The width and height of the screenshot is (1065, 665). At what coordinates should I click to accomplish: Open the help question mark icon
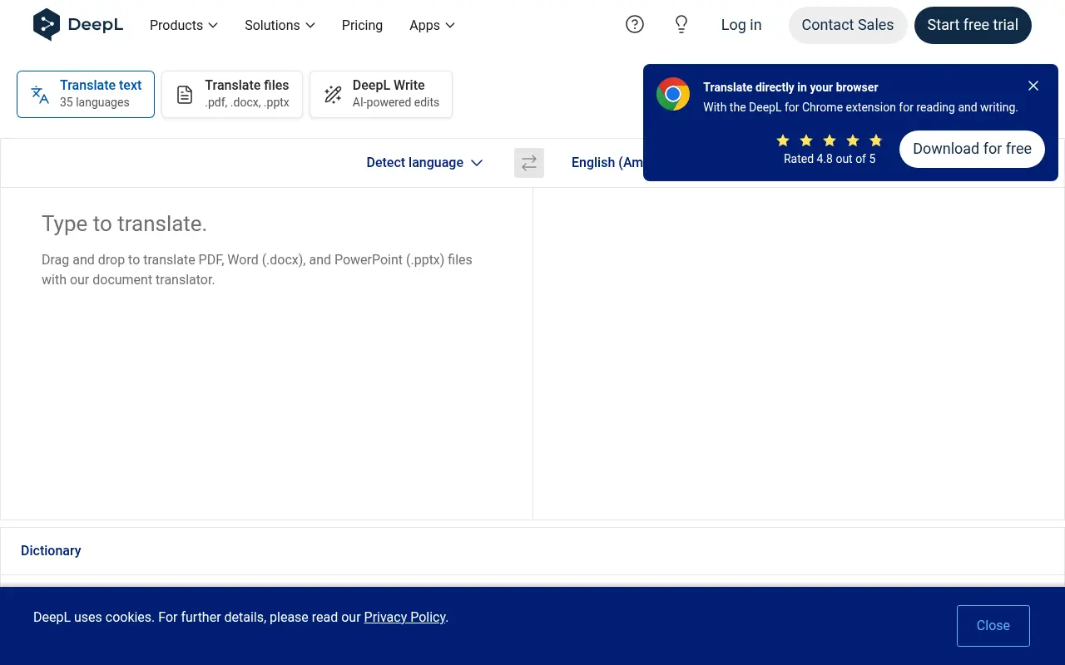point(635,24)
